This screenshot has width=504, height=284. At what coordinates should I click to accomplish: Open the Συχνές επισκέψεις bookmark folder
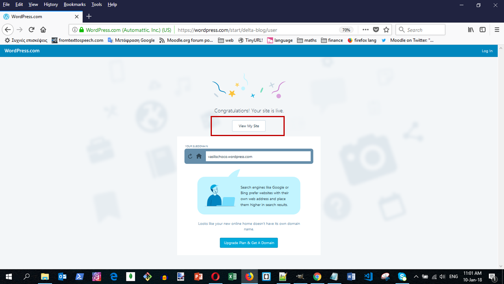[26, 40]
